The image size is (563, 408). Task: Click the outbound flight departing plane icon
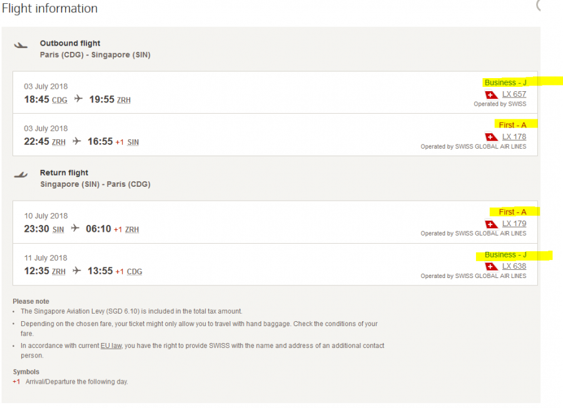21,45
